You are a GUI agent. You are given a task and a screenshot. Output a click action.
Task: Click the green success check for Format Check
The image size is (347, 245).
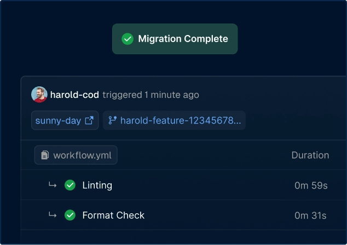70,215
